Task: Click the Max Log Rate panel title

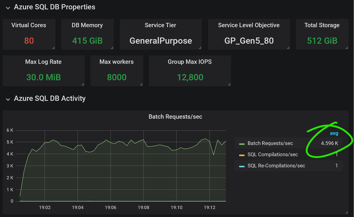Action: tap(43, 62)
